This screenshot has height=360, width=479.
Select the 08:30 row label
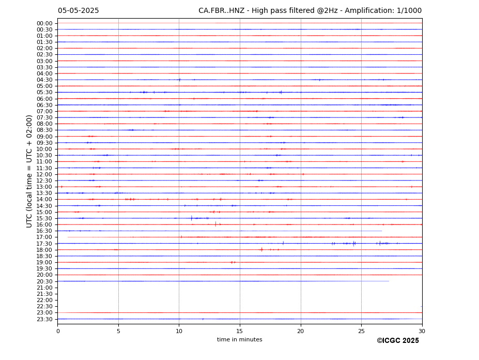tap(44, 130)
